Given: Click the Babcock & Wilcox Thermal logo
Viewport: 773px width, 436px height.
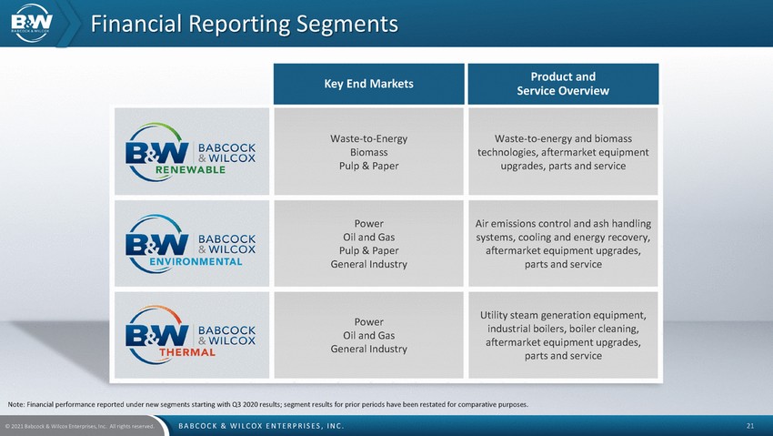Looking at the screenshot, I should (191, 335).
